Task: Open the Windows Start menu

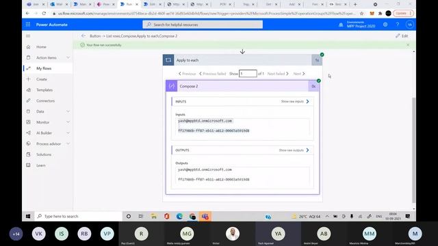Action: tap(28, 216)
